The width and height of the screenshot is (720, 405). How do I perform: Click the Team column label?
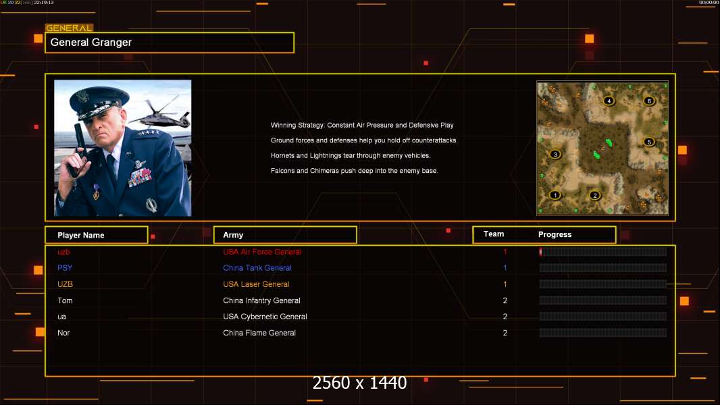pos(494,234)
